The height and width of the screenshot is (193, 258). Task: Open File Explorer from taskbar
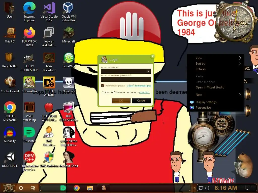(90, 188)
